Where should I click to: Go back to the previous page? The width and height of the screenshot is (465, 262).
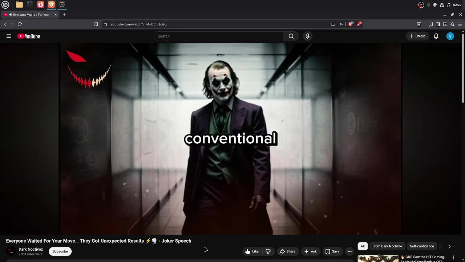5,24
